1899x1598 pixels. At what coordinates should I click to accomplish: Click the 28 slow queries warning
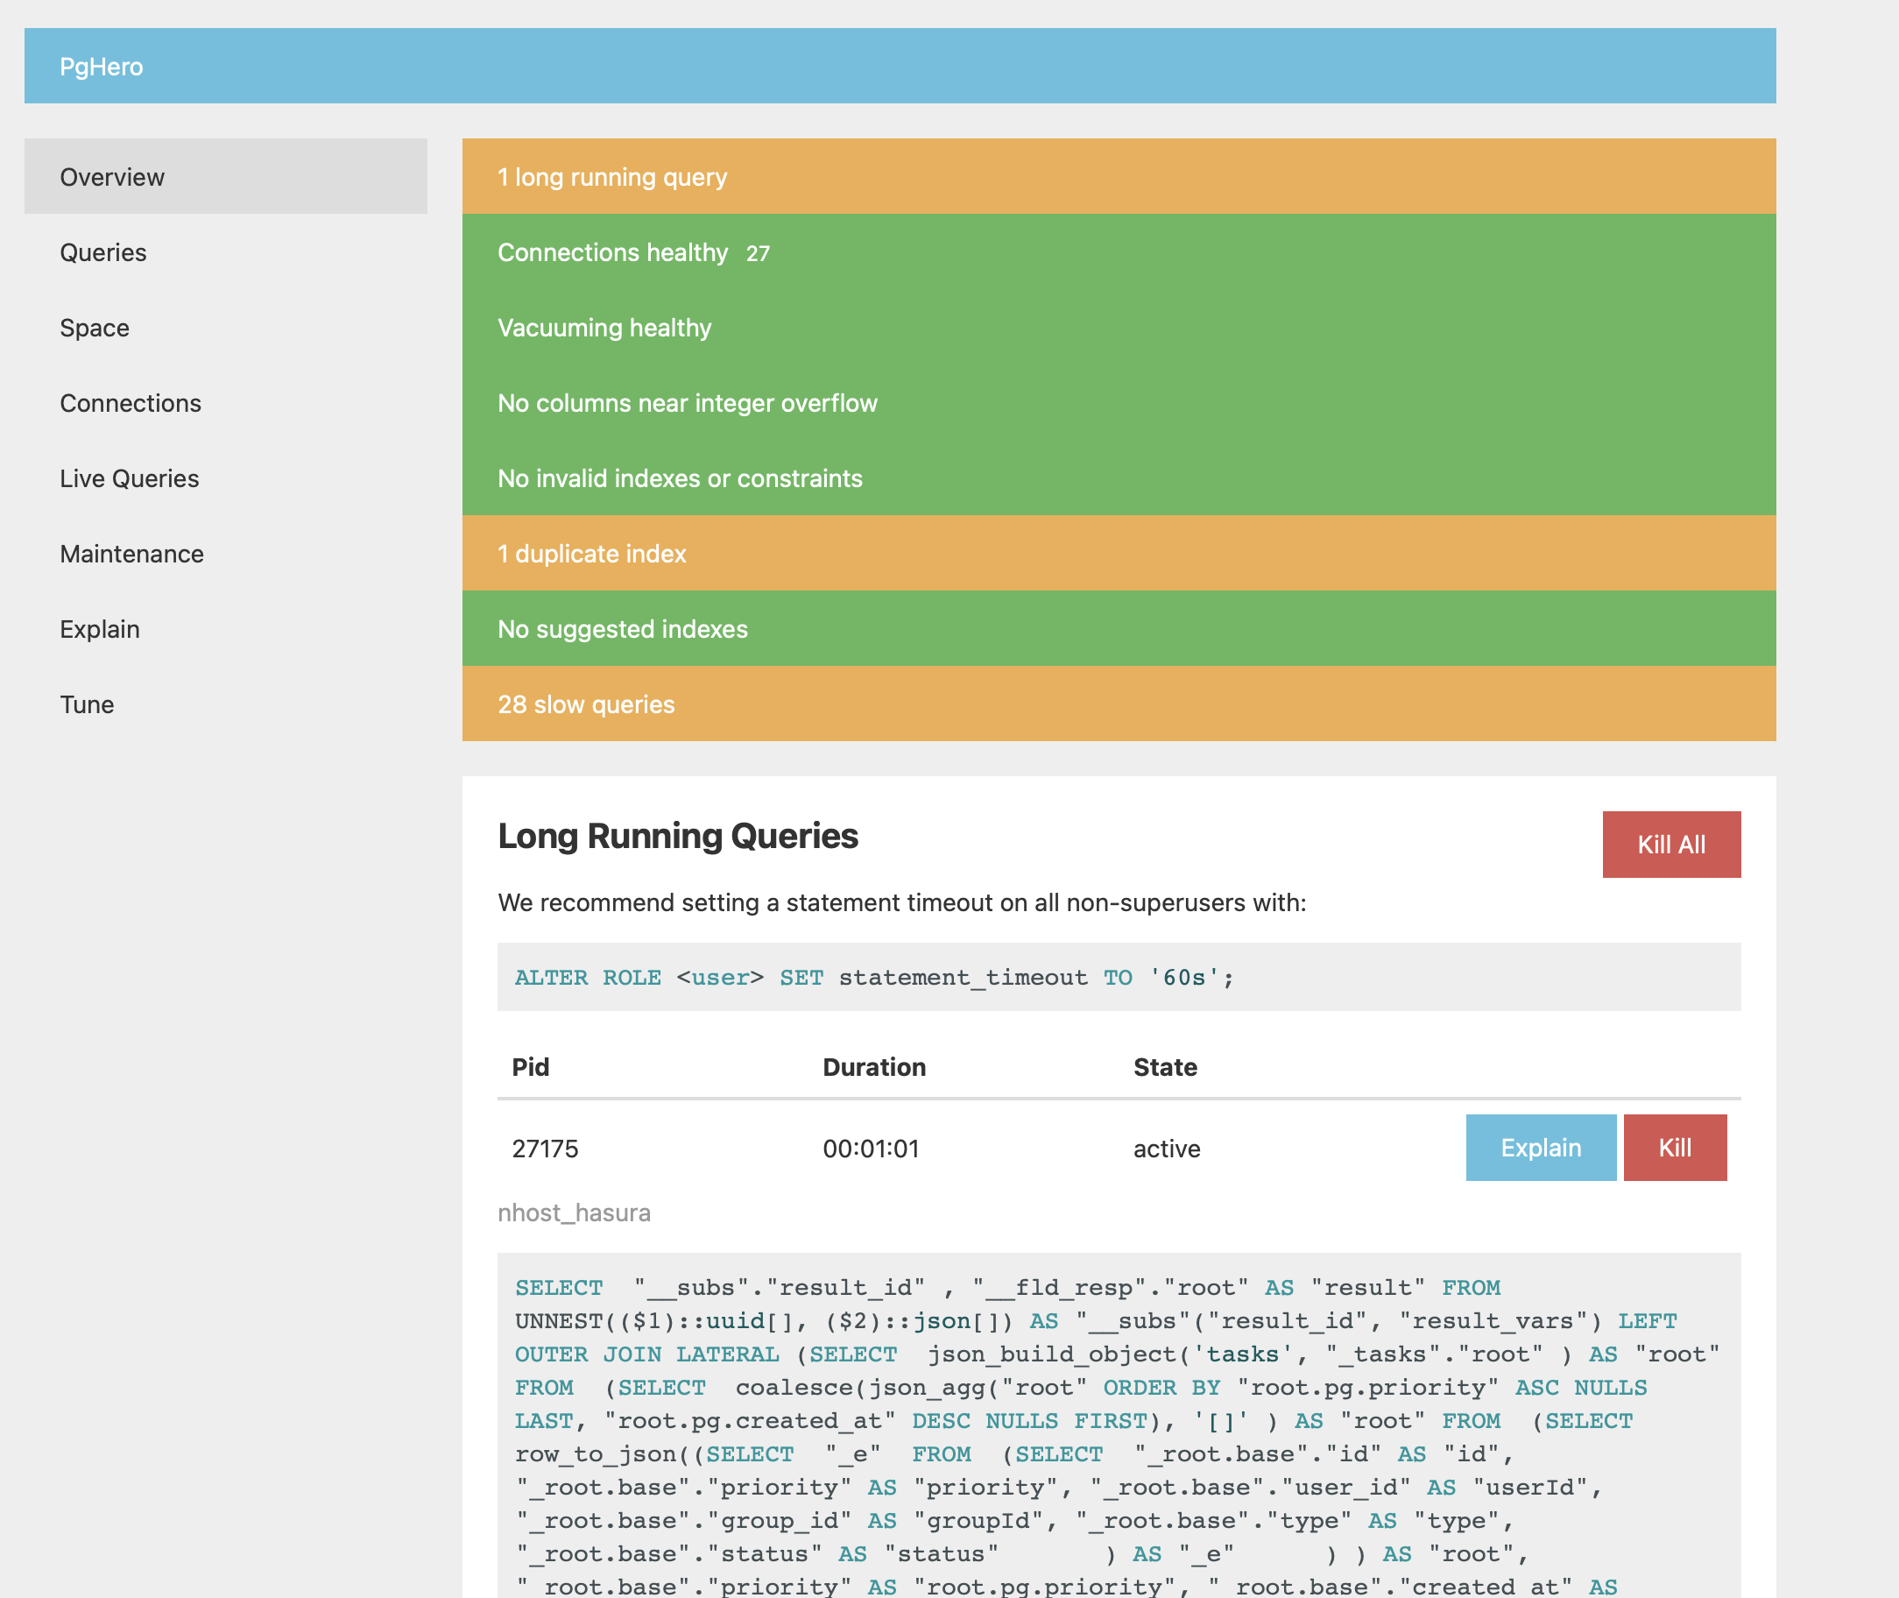[x=586, y=704]
